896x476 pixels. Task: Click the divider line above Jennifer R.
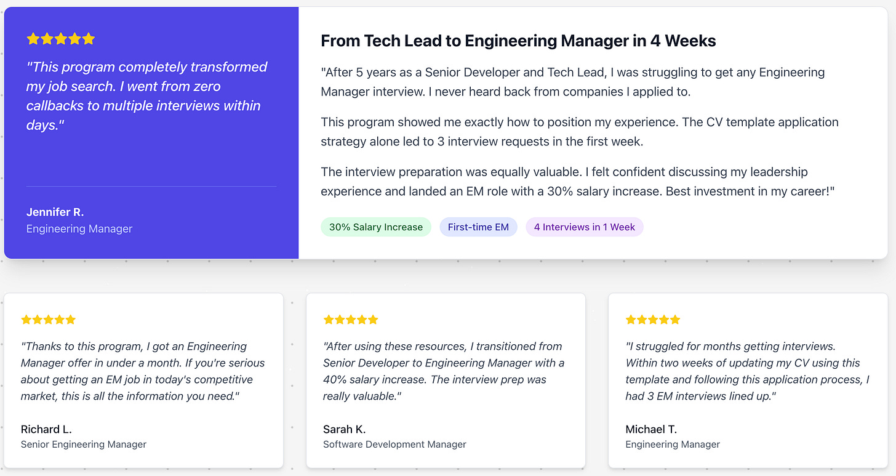151,186
